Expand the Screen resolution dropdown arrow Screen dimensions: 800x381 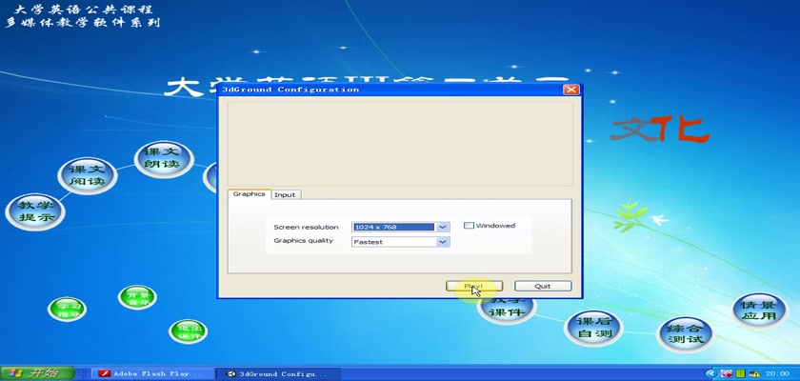443,227
